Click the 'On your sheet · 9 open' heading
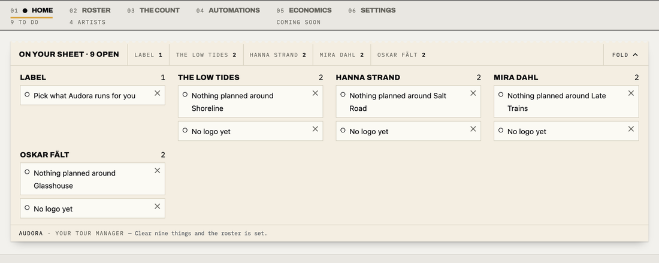Image resolution: width=659 pixels, height=263 pixels. click(69, 54)
